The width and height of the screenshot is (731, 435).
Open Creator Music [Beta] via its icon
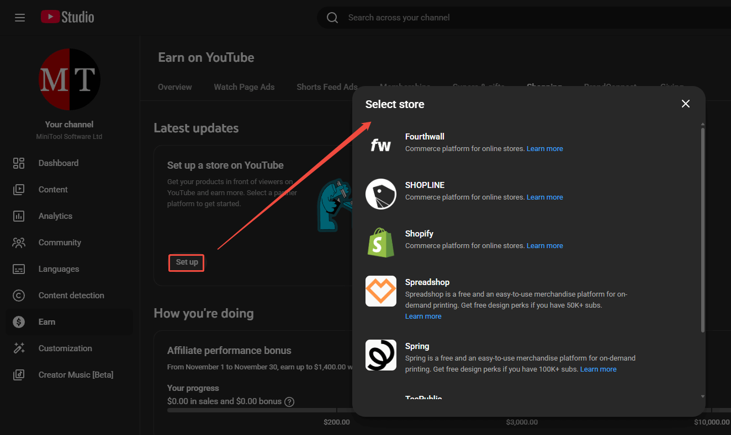pyautogui.click(x=18, y=374)
